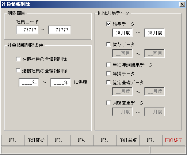Viewport: 187px width, 155px height.
Task: Click the starting 社員コード field
Action: click(x=27, y=30)
